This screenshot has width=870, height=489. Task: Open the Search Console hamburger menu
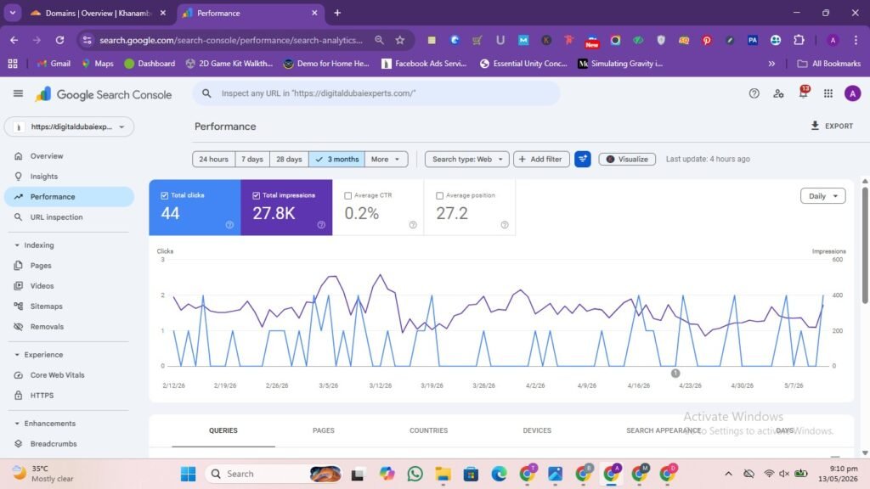(x=18, y=93)
